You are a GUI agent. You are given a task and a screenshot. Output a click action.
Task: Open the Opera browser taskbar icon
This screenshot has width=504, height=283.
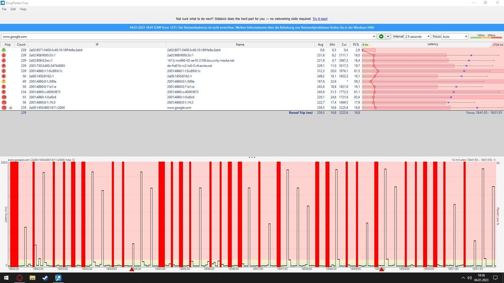[x=19, y=278]
